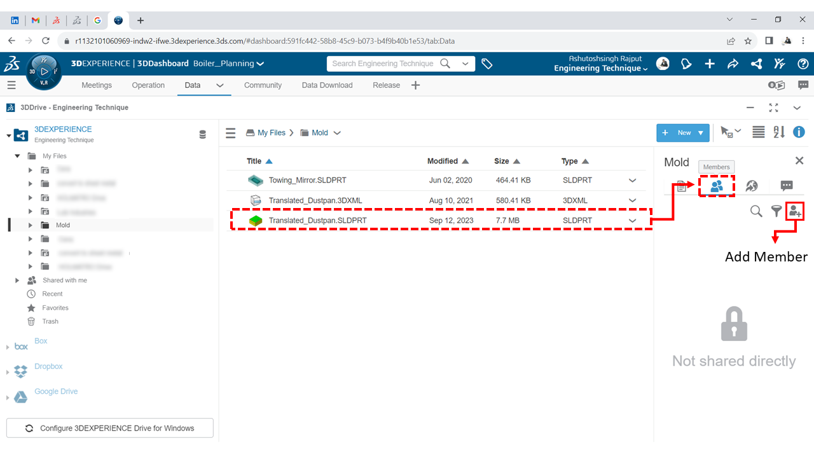This screenshot has width=814, height=458.
Task: Close the Mold information panel
Action: [x=799, y=161]
